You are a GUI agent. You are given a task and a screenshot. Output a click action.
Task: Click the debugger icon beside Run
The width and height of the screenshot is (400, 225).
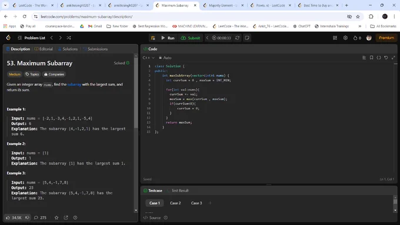[x=153, y=38]
